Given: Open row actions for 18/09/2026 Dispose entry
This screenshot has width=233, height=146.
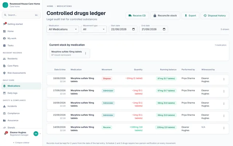Looking at the screenshot, I should click(224, 79).
